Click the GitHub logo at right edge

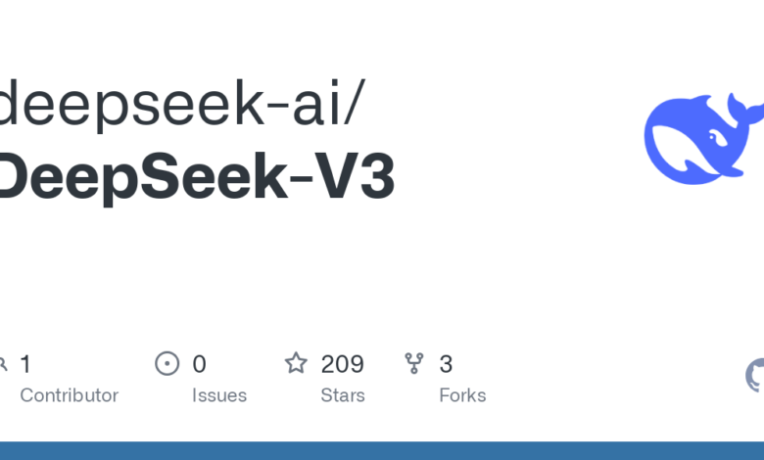(x=756, y=375)
